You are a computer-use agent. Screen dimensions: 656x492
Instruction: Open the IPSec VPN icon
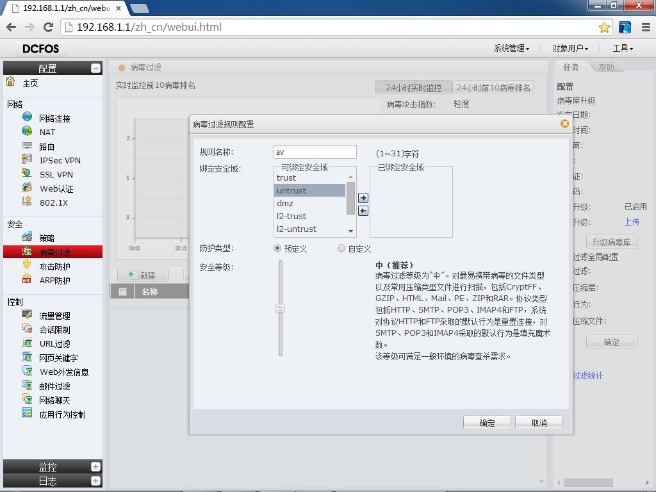point(27,160)
